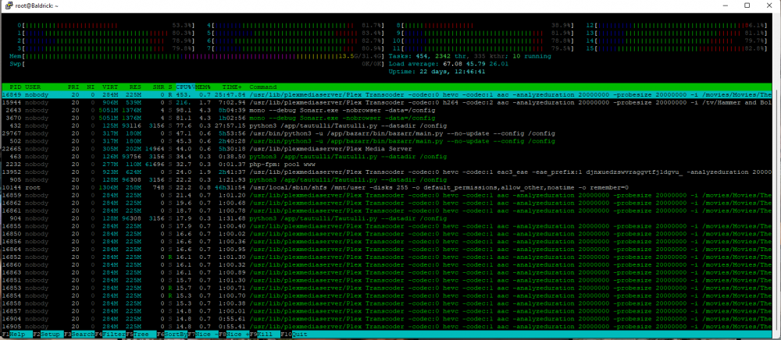781x340 pixels.
Task: Click the Load average 67.08 line
Action: click(448, 64)
